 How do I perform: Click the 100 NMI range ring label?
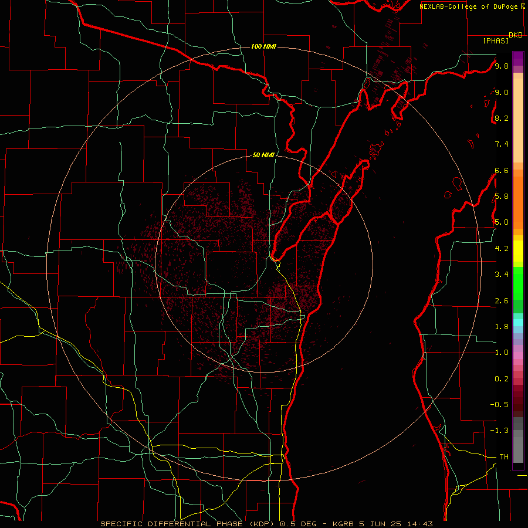tap(263, 46)
